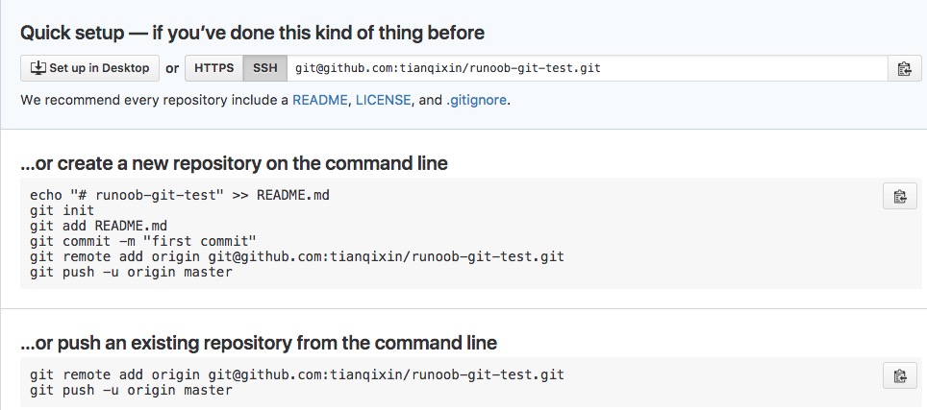Click git remote add origin in push-existing block

[x=297, y=374]
